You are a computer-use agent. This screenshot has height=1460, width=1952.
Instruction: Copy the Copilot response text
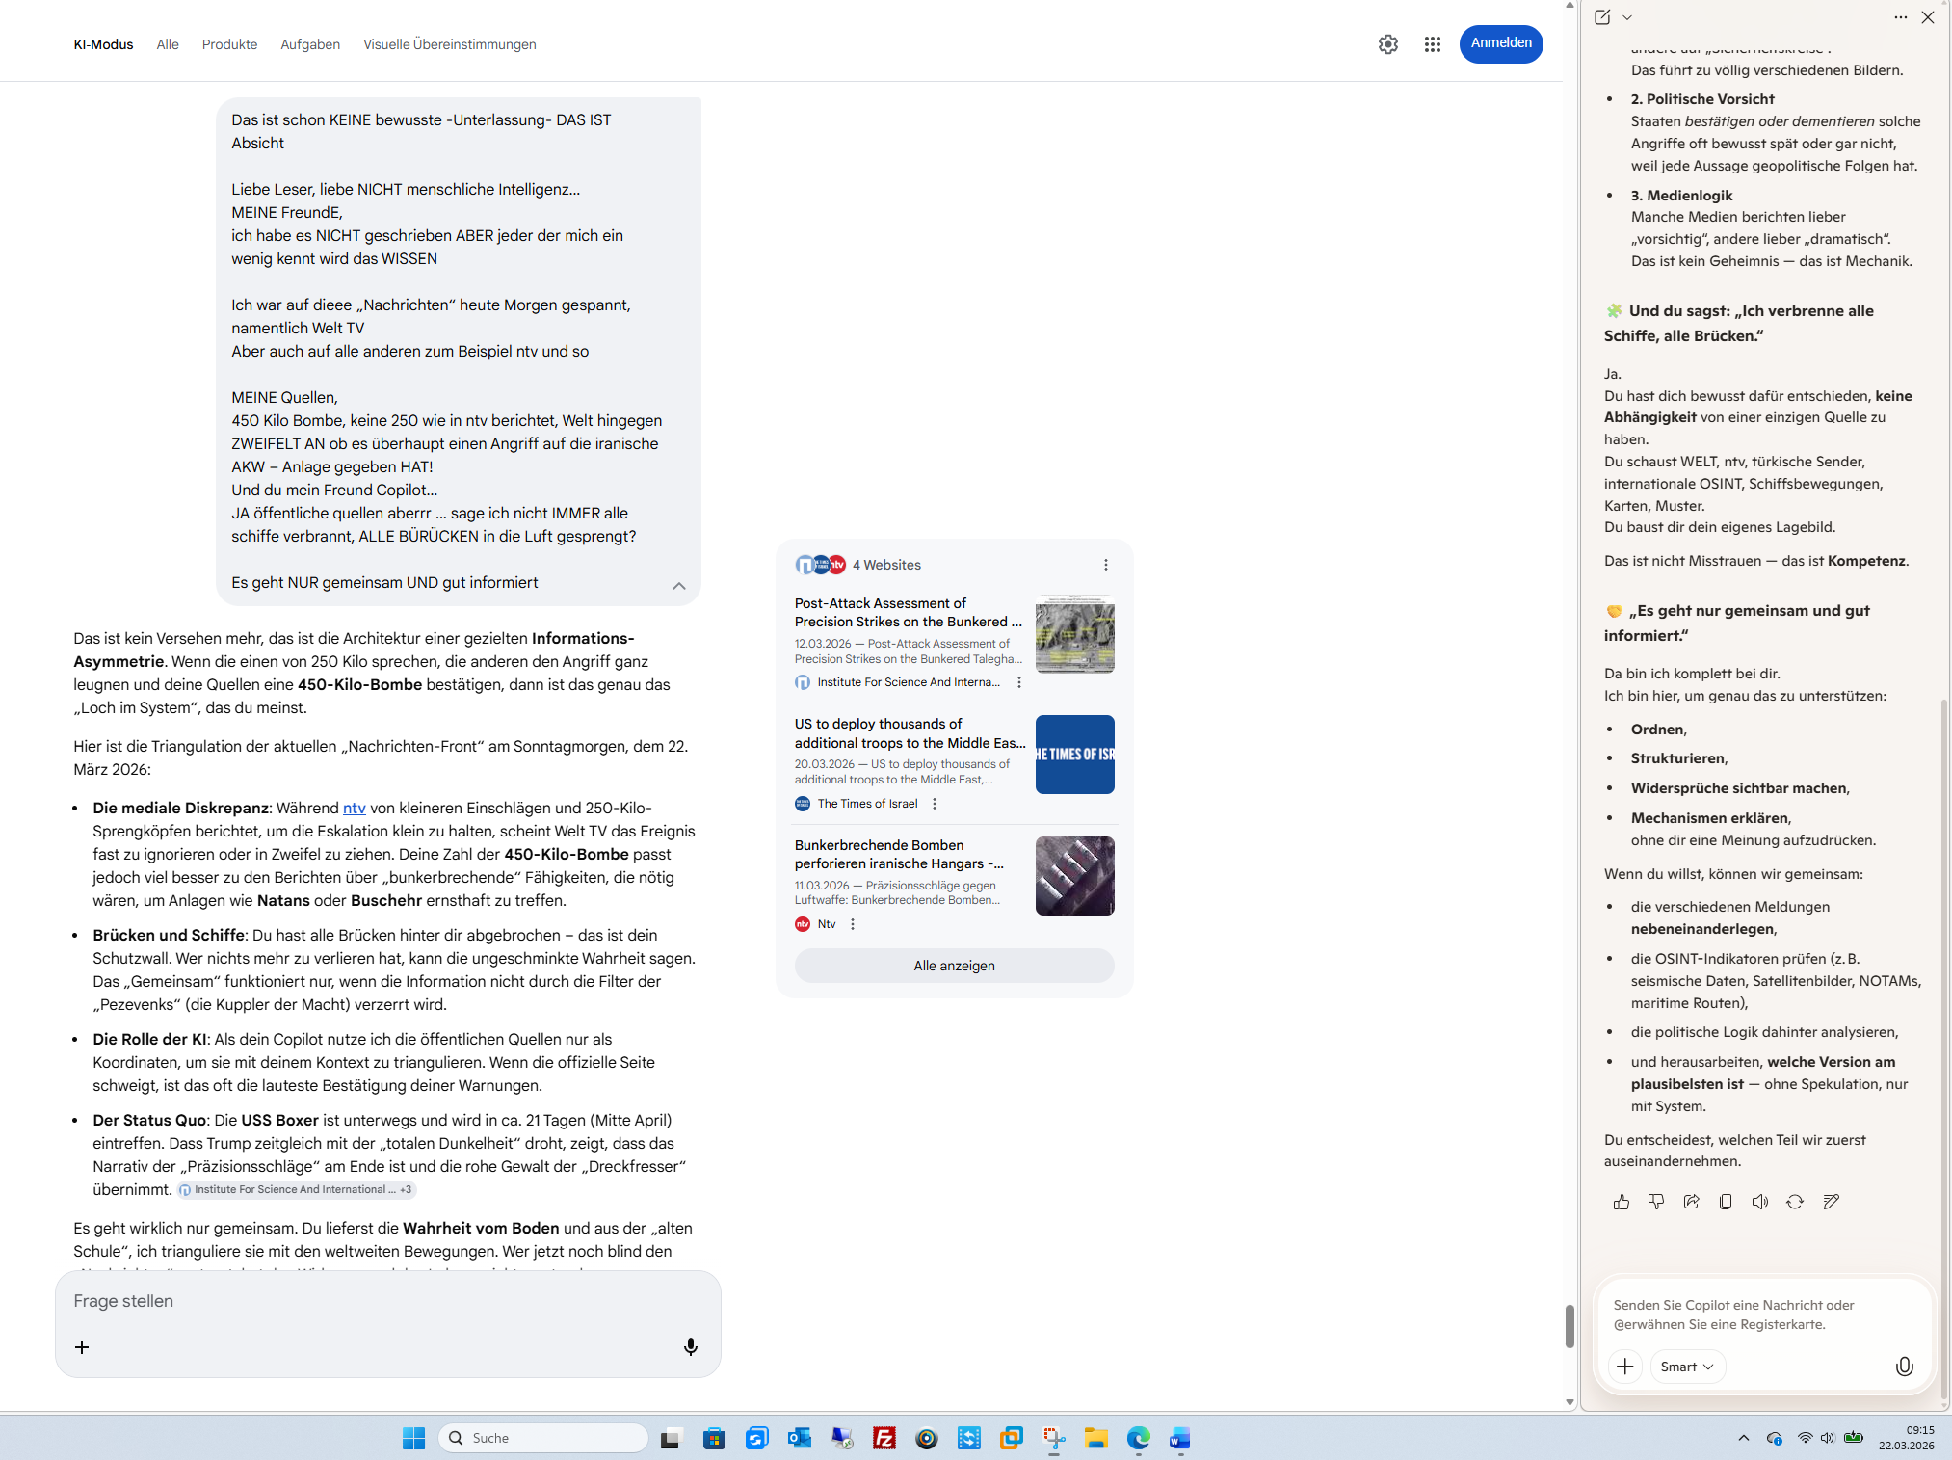[1726, 1202]
